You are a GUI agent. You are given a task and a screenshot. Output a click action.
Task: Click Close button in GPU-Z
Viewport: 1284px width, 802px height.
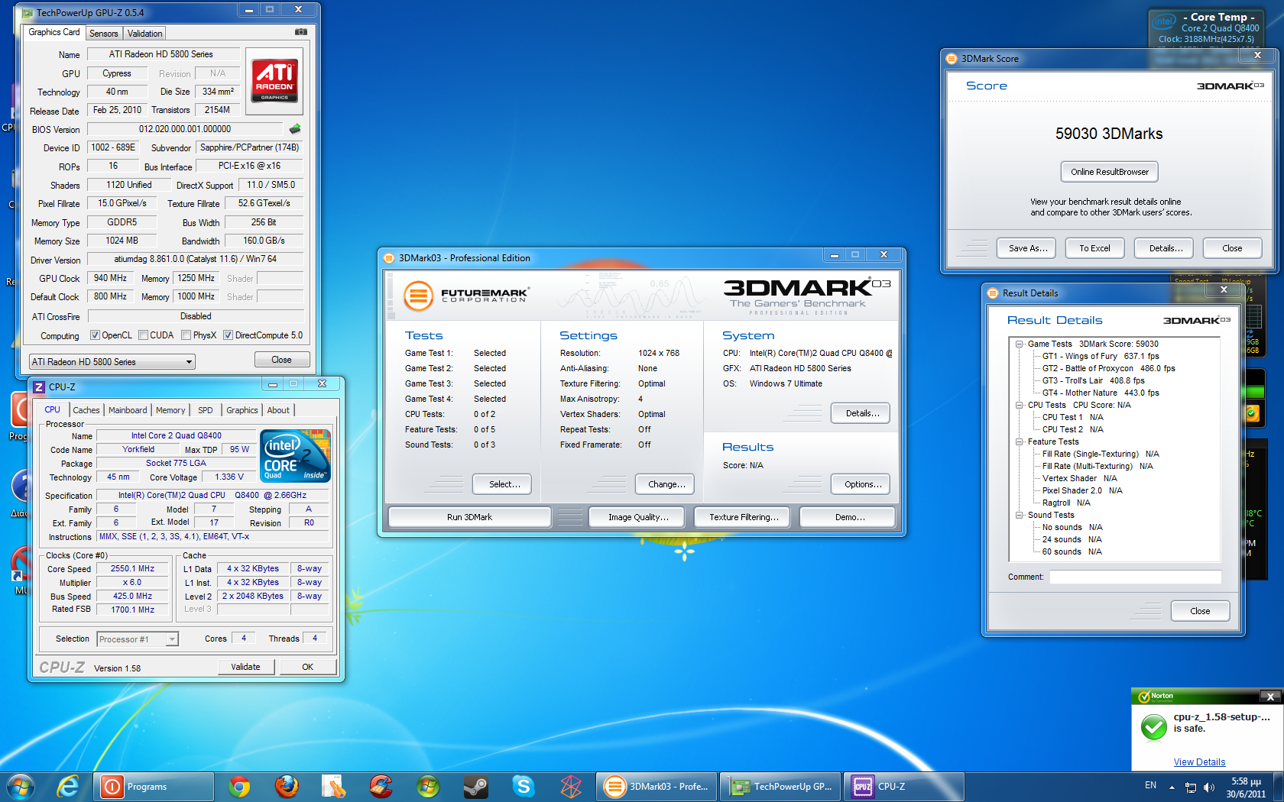281,360
